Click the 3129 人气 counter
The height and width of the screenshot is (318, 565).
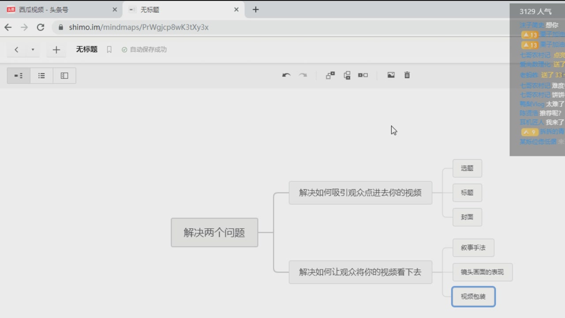point(535,11)
